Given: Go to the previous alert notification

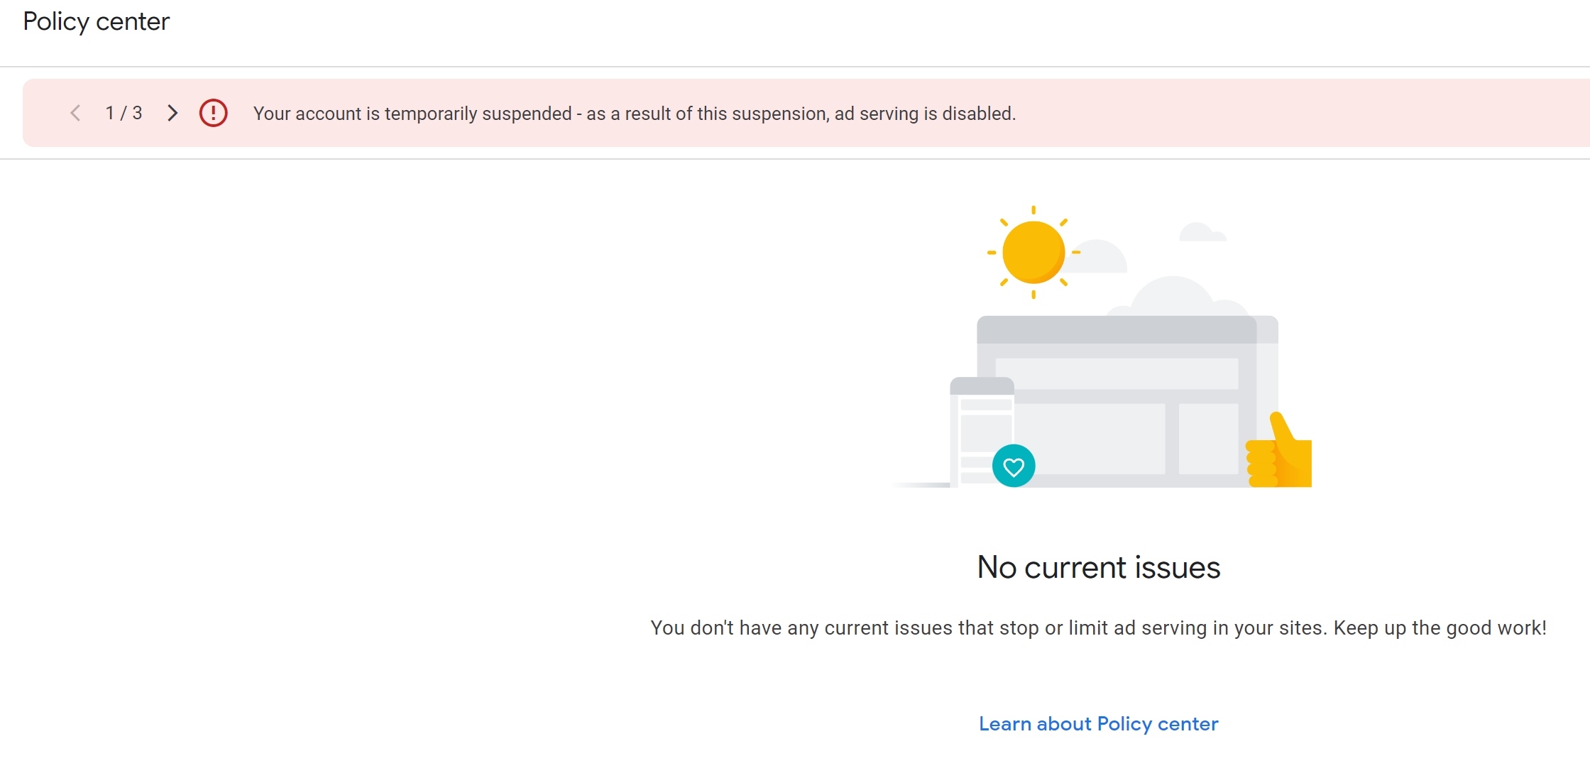Looking at the screenshot, I should pyautogui.click(x=75, y=113).
